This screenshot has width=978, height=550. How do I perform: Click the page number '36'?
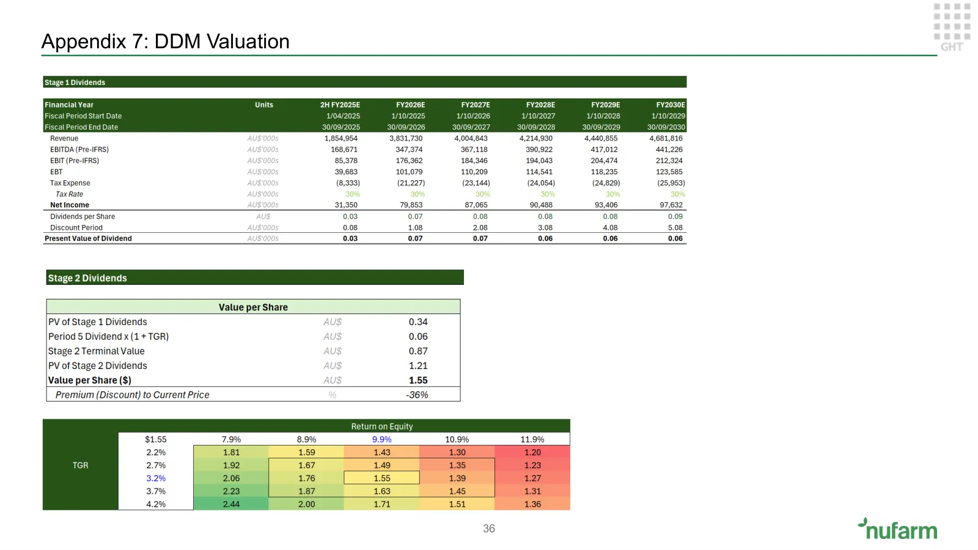(x=489, y=529)
